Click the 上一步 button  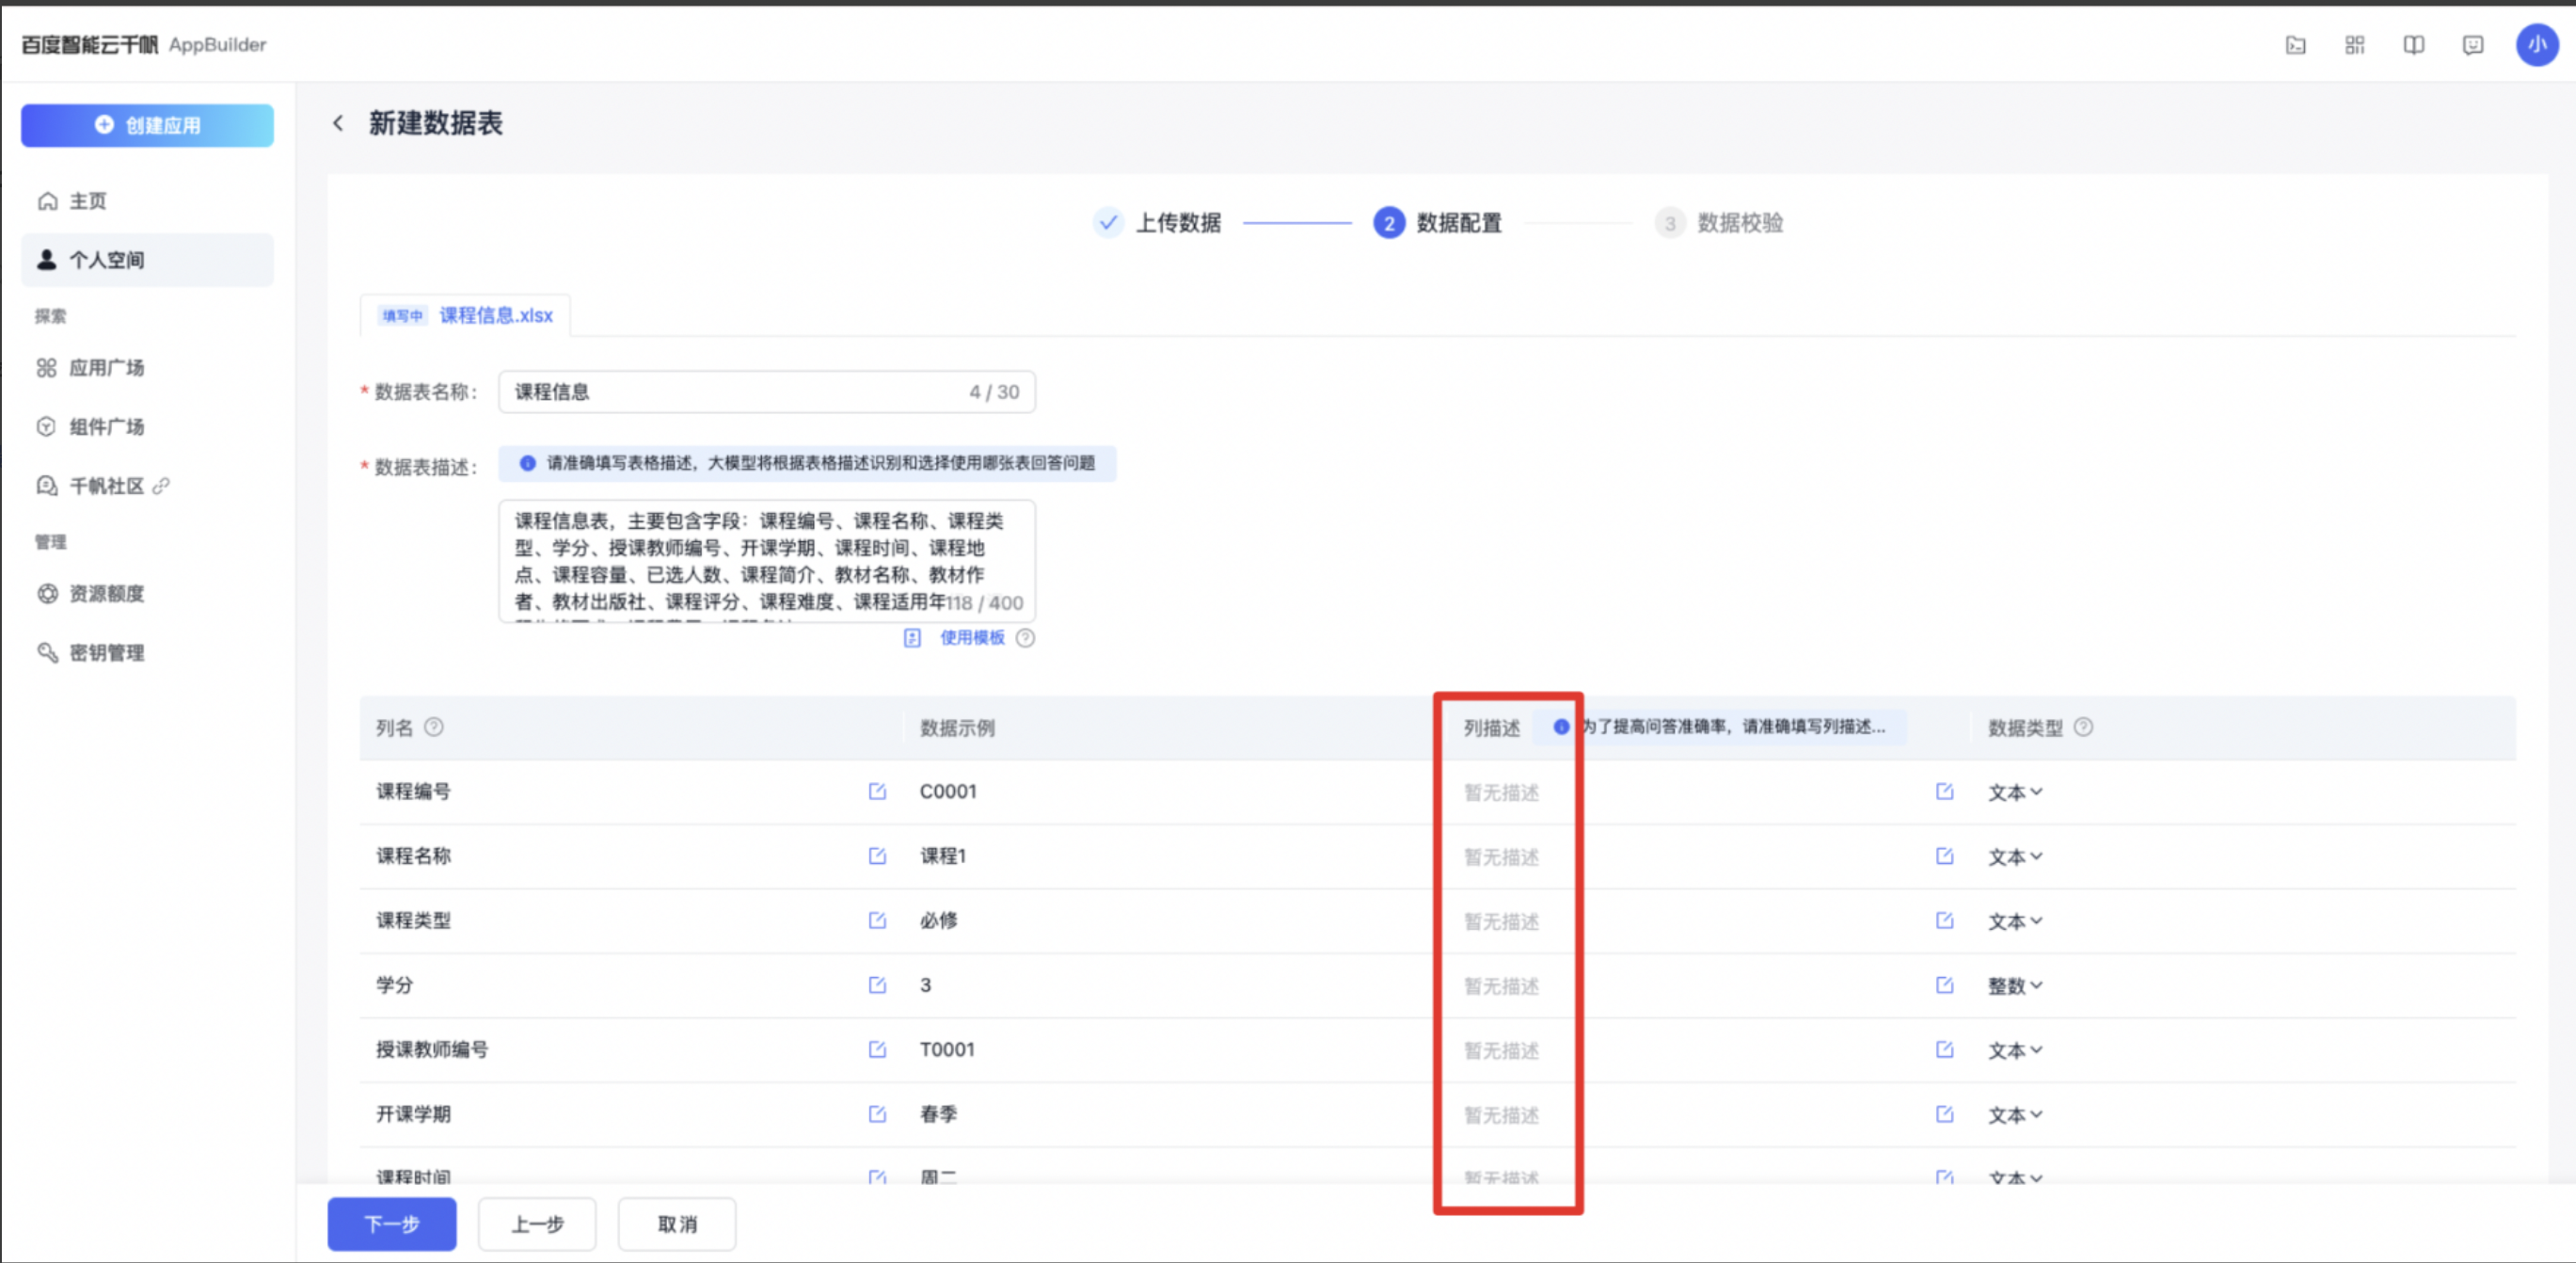pos(537,1224)
